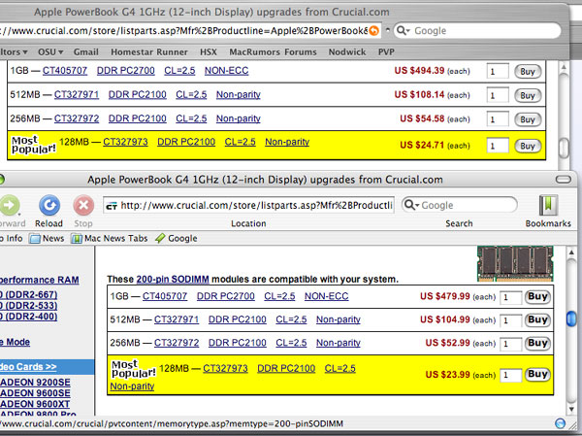582x436 pixels.
Task: Open RADEON 9600XT sidebar link
Action: tap(35, 404)
